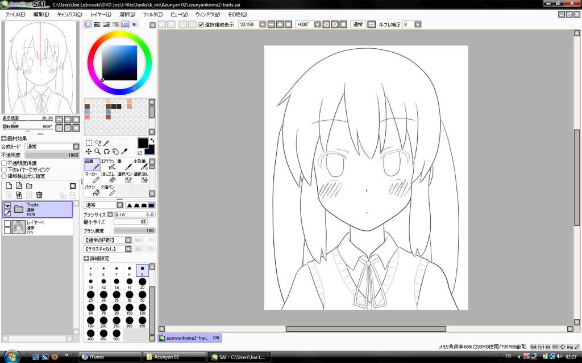The width and height of the screenshot is (582, 363).
Task: Toggle 選択領域表示 selection display checkbox
Action: click(201, 25)
